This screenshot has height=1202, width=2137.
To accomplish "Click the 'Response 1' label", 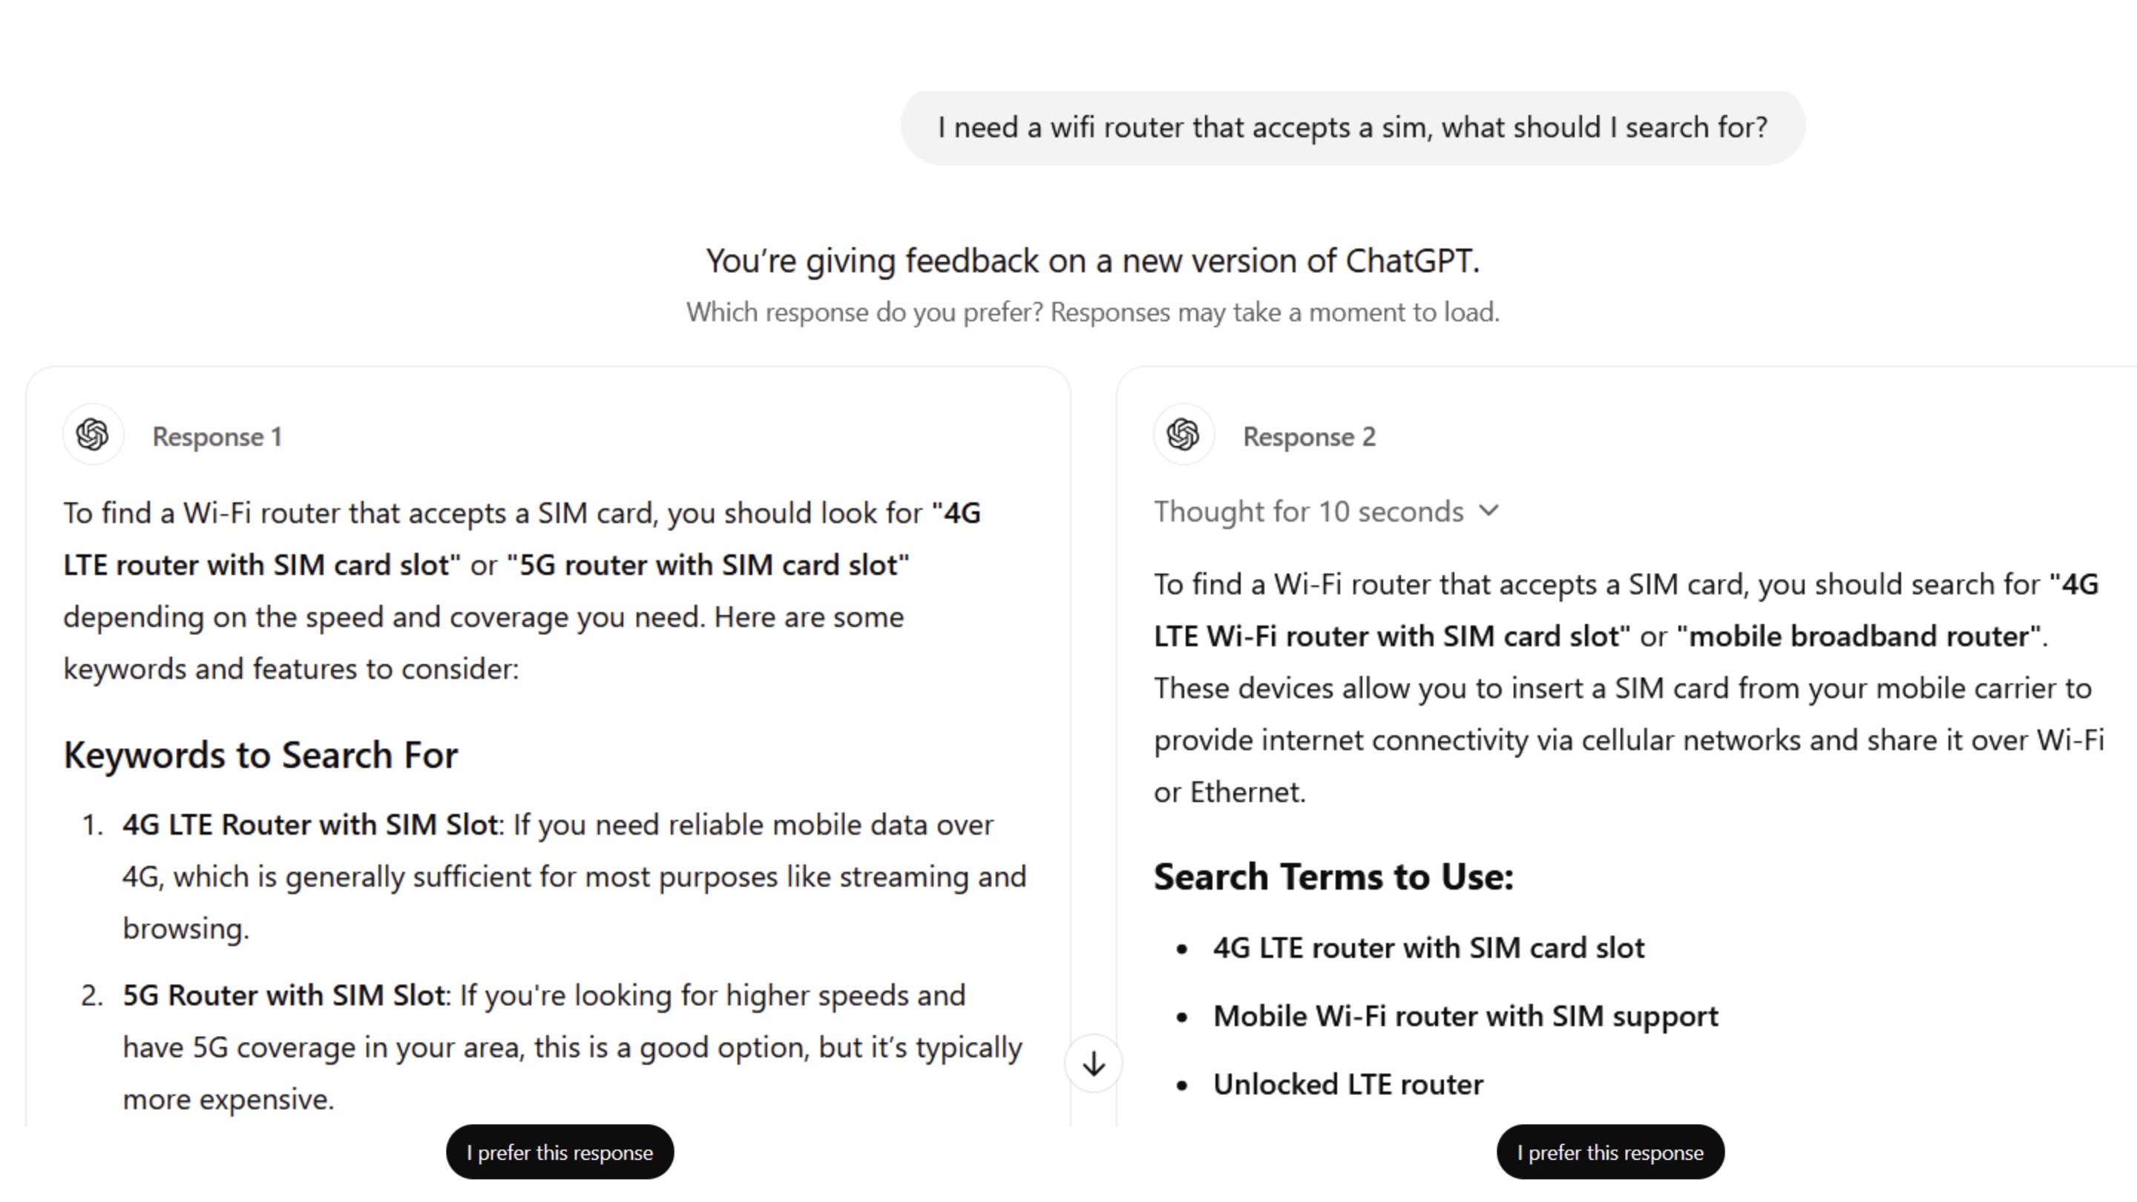I will coord(217,437).
